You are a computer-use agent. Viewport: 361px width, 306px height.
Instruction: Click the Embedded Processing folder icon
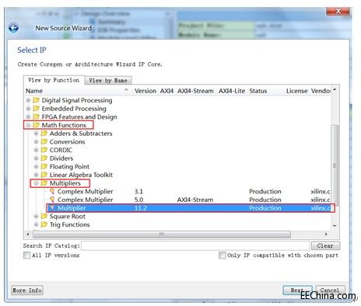pyautogui.click(x=37, y=109)
